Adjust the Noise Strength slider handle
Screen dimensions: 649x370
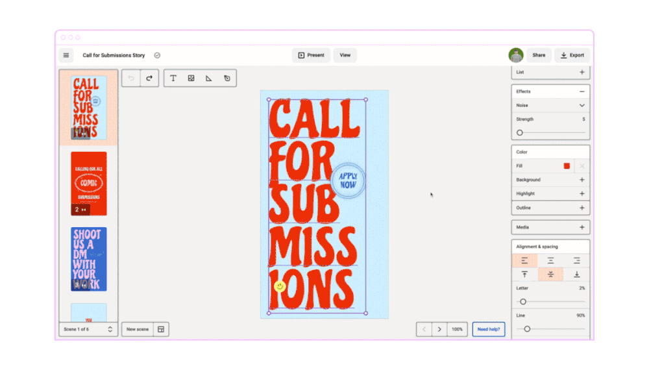pyautogui.click(x=520, y=133)
